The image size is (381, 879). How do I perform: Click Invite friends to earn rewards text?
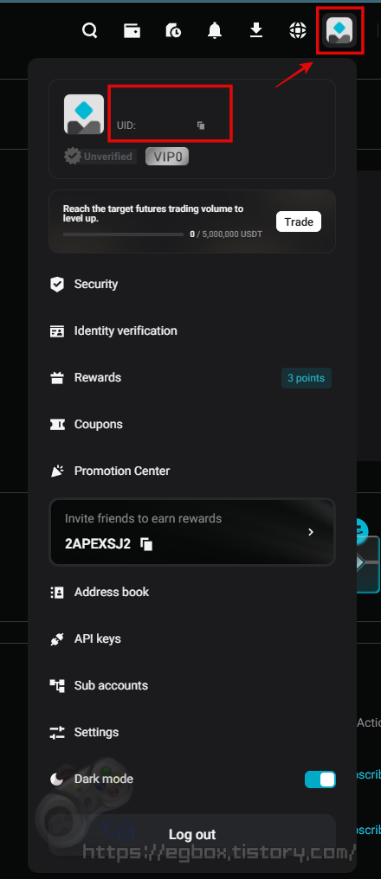[x=143, y=518]
